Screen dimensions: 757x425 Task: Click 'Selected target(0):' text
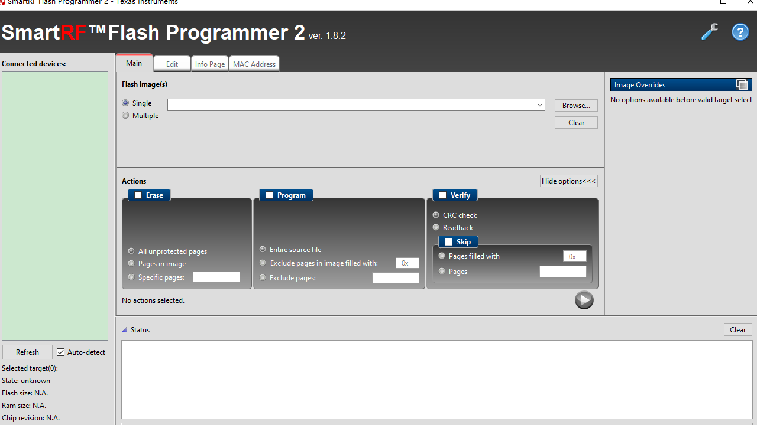(30, 368)
